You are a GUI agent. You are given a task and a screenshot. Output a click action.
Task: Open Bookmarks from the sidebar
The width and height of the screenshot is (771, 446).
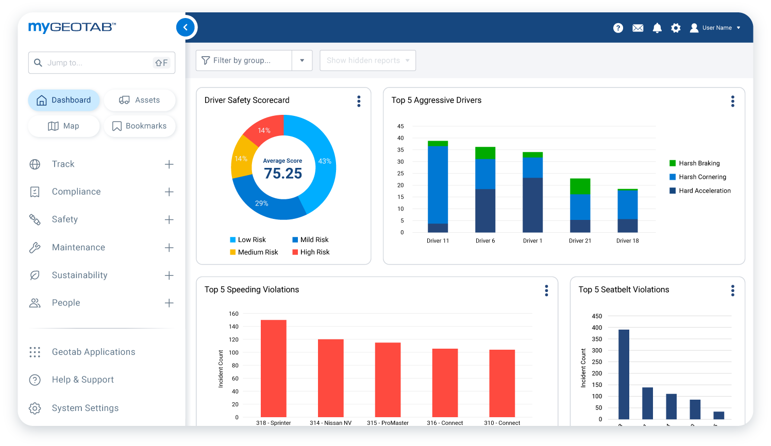pos(140,126)
